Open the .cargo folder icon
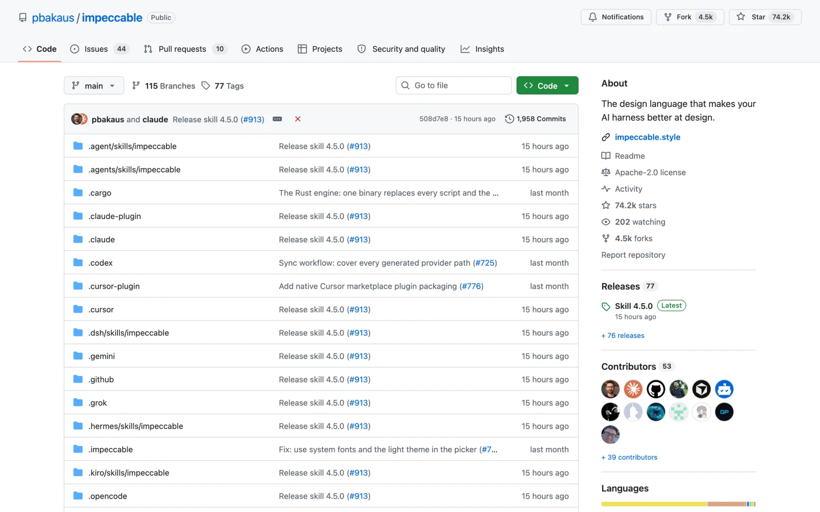 pos(78,193)
